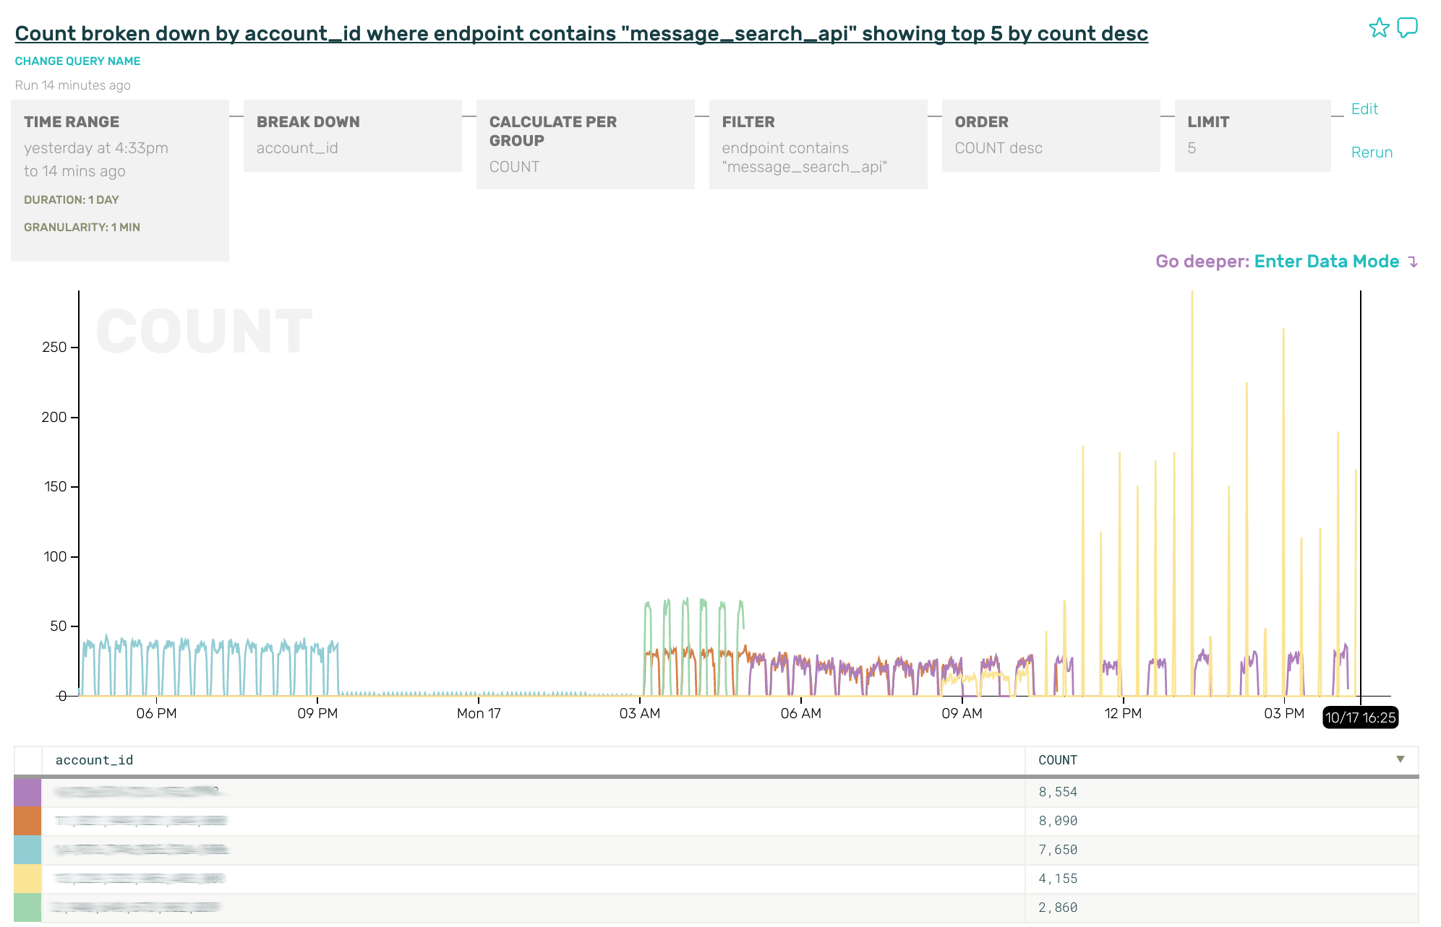Click CHANGE QUERY NAME link
1441x927 pixels.
pyautogui.click(x=78, y=61)
